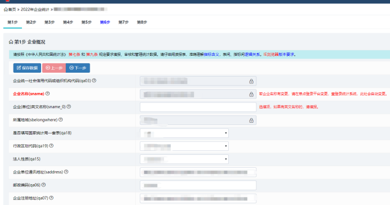Open the 第8步 tab

142,22
